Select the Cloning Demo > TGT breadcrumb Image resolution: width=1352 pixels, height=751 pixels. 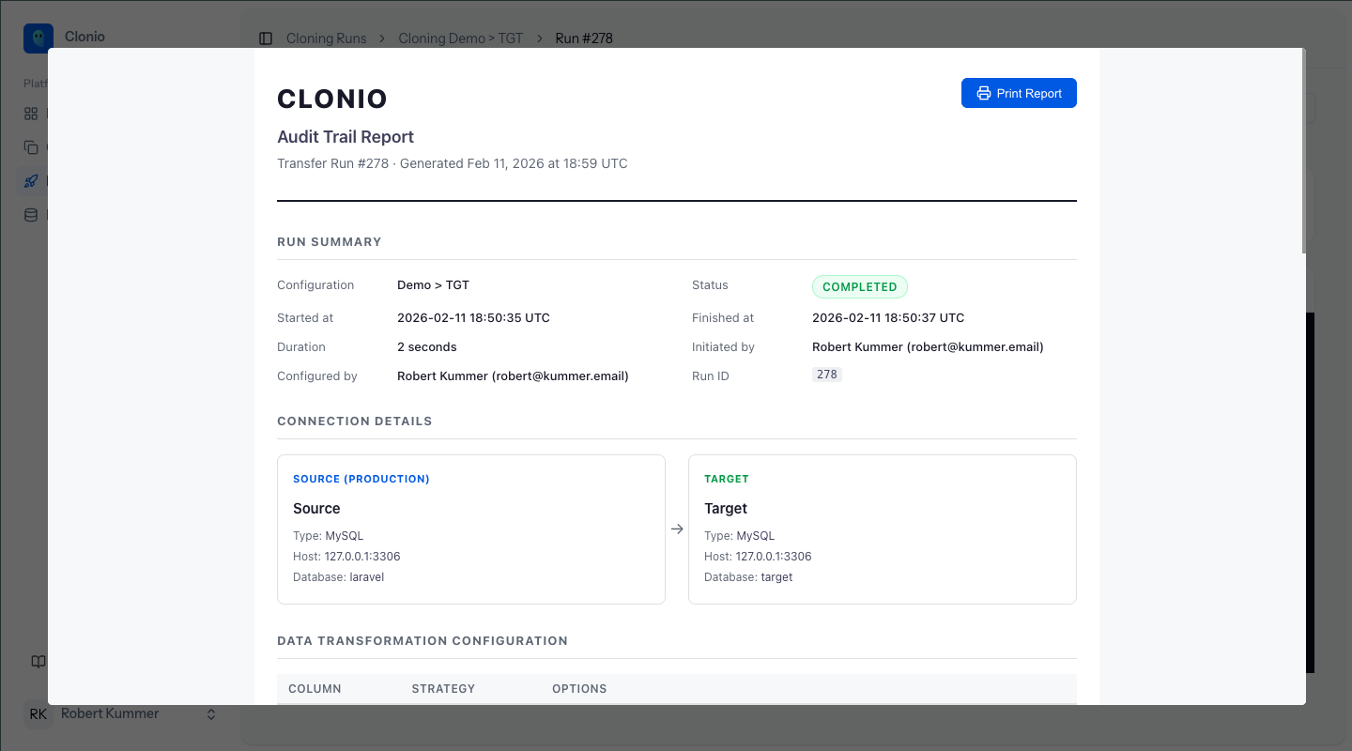pos(460,38)
